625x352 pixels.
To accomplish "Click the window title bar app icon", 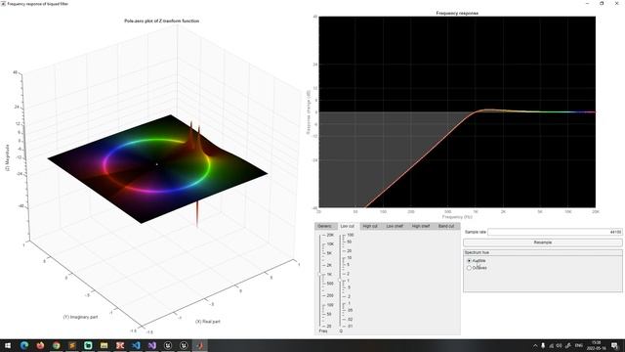I will click(x=3, y=4).
